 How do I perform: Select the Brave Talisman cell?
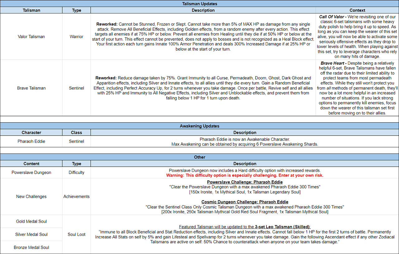tap(31, 88)
